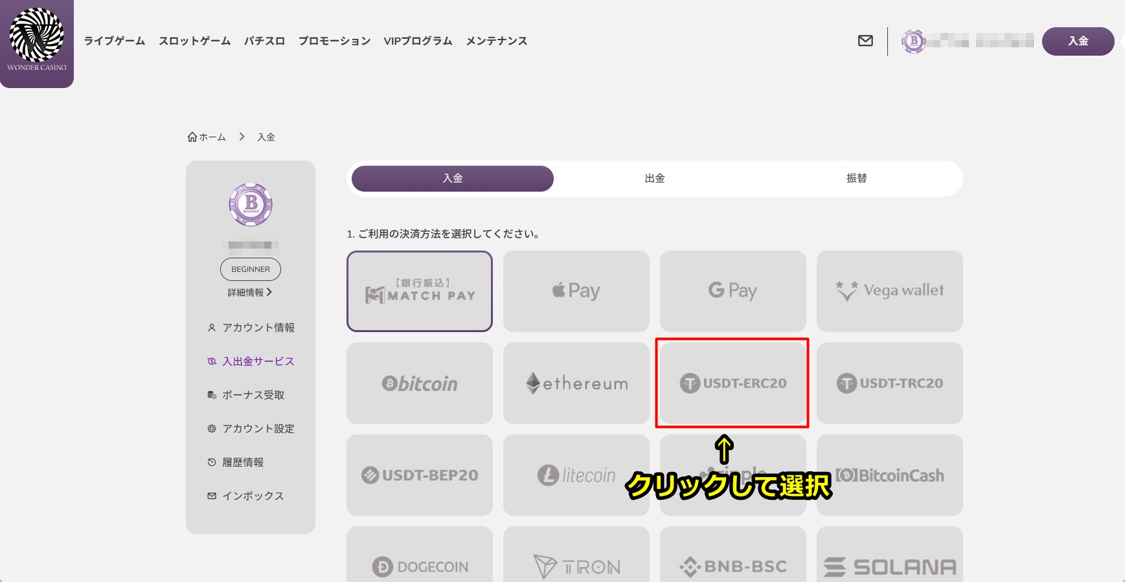This screenshot has width=1125, height=582.
Task: Select BitcoinCash payment tile
Action: click(890, 475)
